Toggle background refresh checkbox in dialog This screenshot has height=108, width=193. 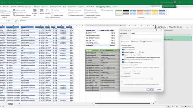click(123, 50)
